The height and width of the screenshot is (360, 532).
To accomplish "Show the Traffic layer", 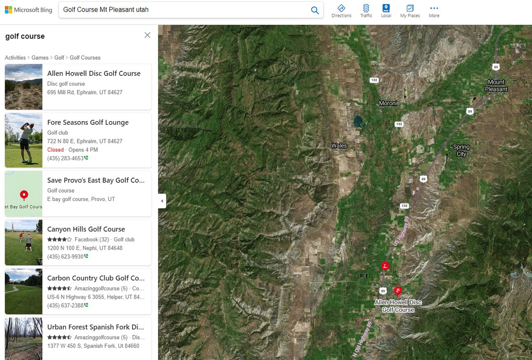I will [x=366, y=11].
